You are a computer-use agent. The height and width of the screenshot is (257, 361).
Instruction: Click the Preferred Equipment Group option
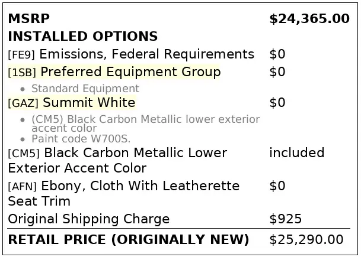[x=130, y=72]
